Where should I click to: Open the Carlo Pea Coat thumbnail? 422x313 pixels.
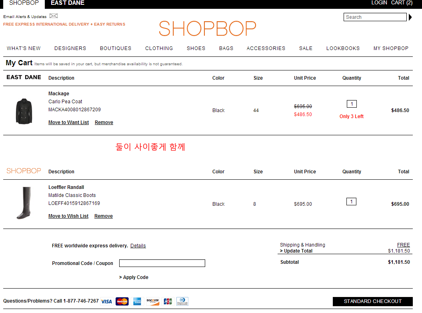point(24,111)
